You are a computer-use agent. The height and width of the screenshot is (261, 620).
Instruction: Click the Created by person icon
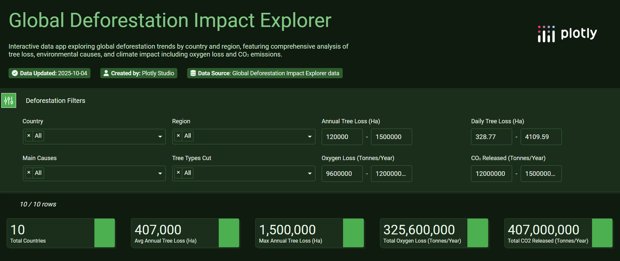point(106,73)
